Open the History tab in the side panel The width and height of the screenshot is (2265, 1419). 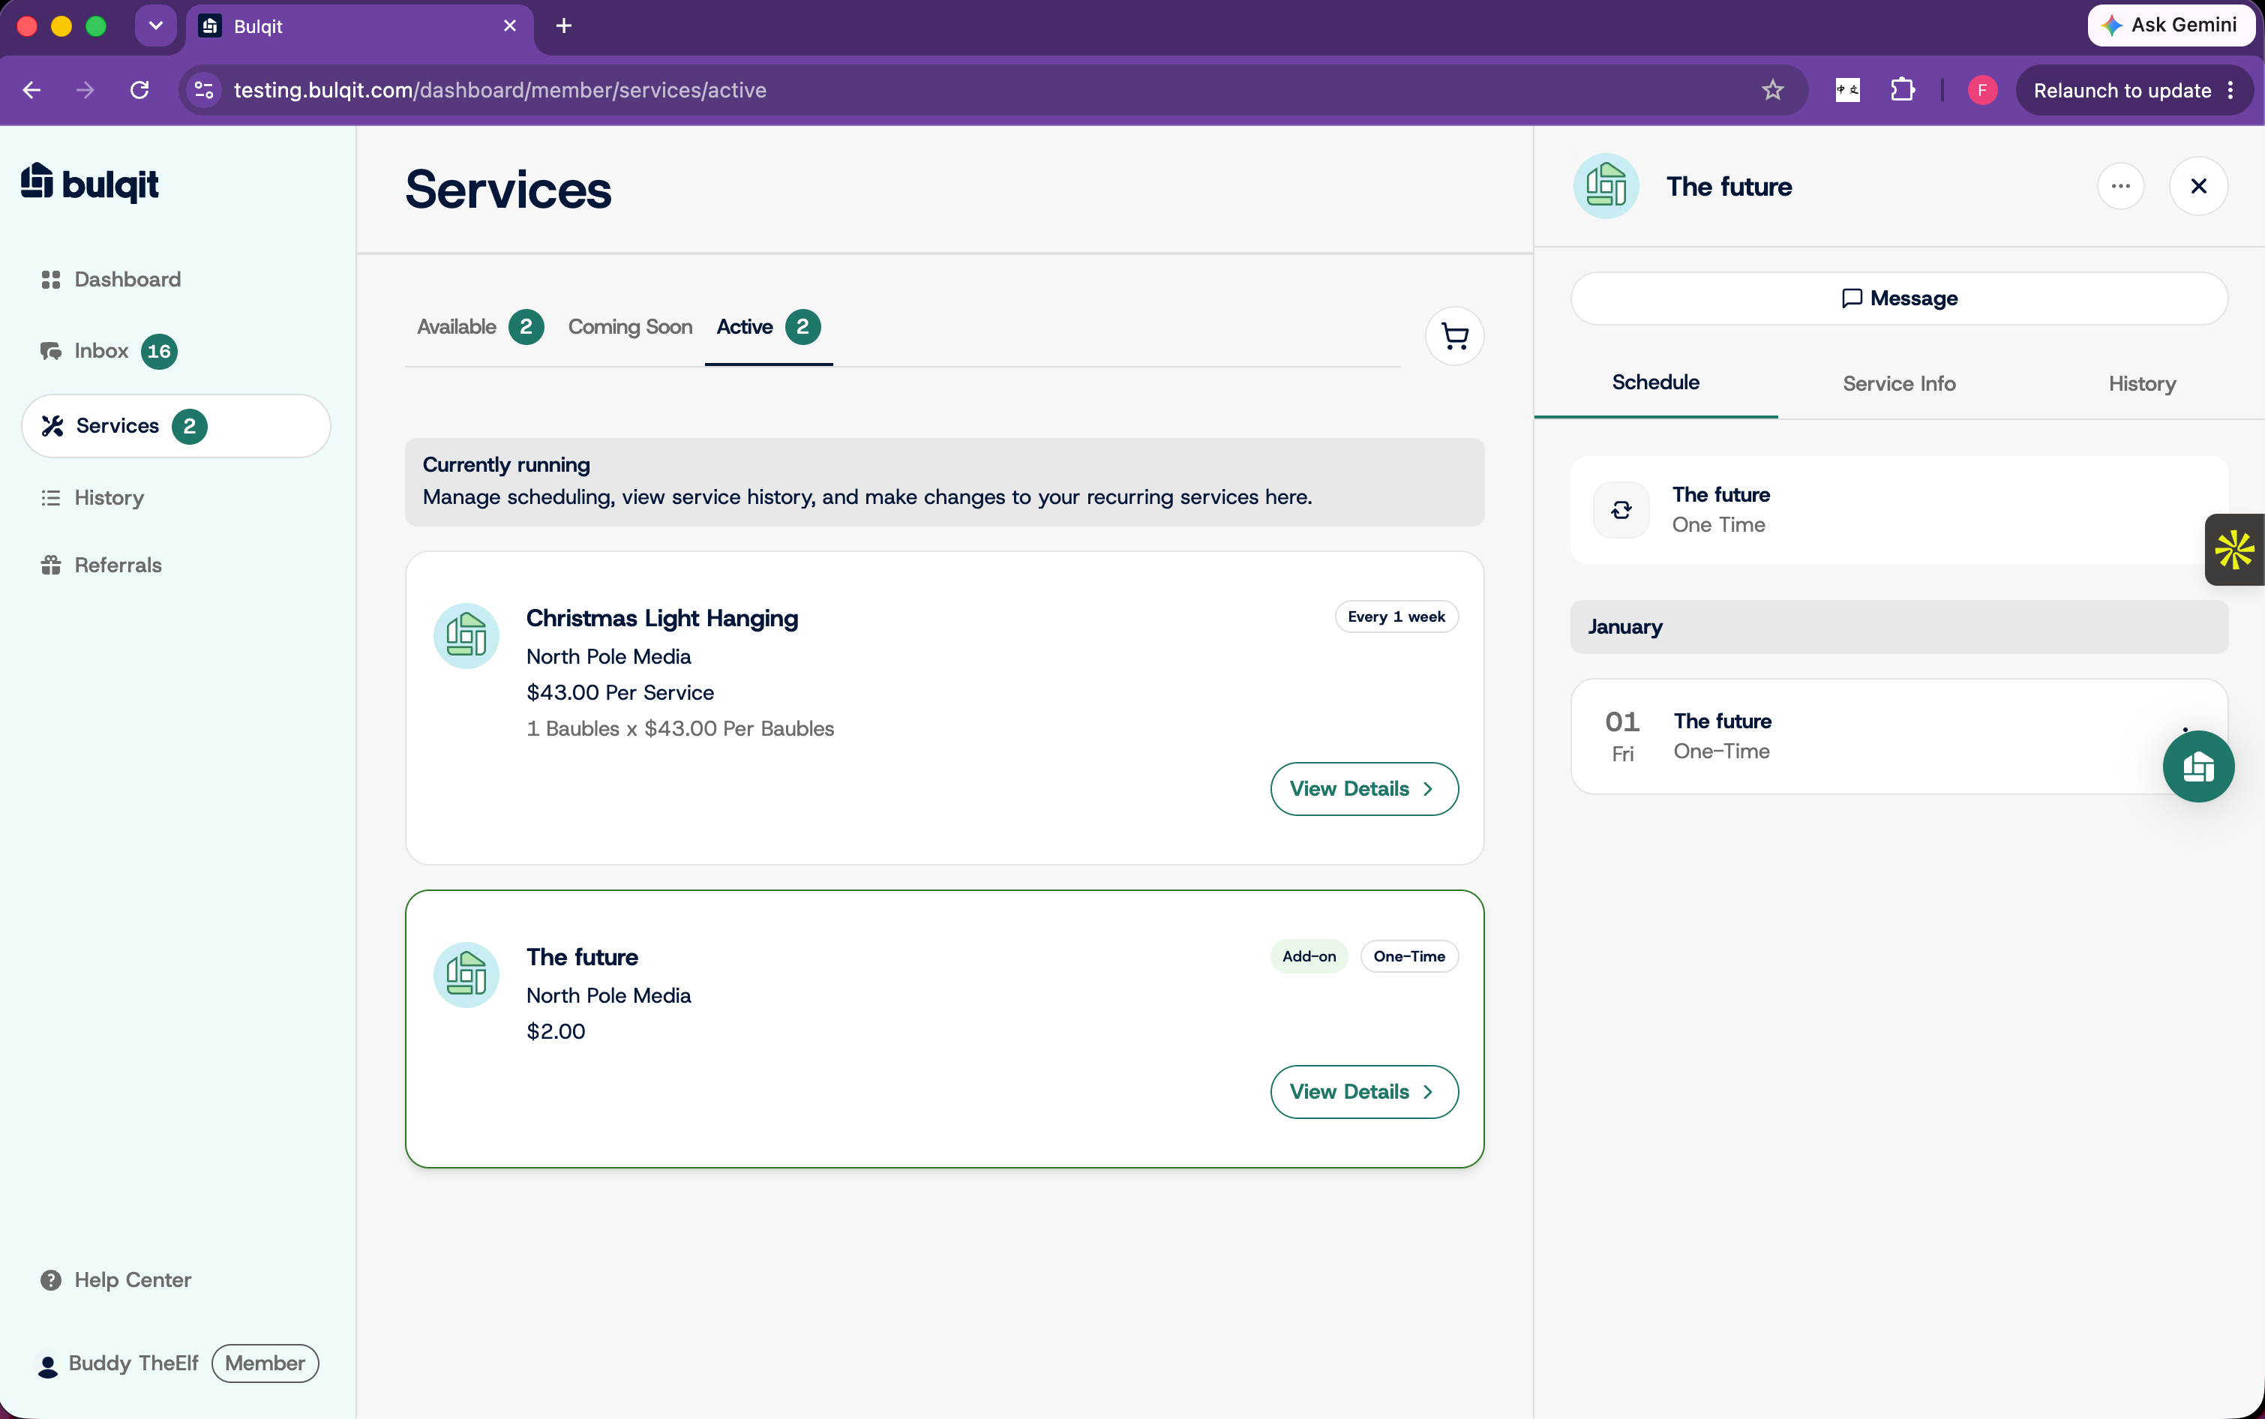pyautogui.click(x=2141, y=383)
